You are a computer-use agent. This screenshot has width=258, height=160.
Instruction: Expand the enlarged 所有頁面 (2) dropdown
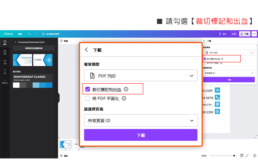tap(140, 121)
